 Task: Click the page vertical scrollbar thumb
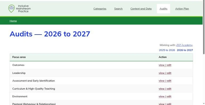pyautogui.click(x=204, y=27)
